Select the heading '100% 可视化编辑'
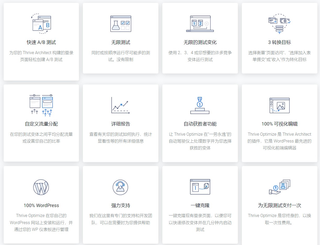320x245 pixels. coord(279,124)
